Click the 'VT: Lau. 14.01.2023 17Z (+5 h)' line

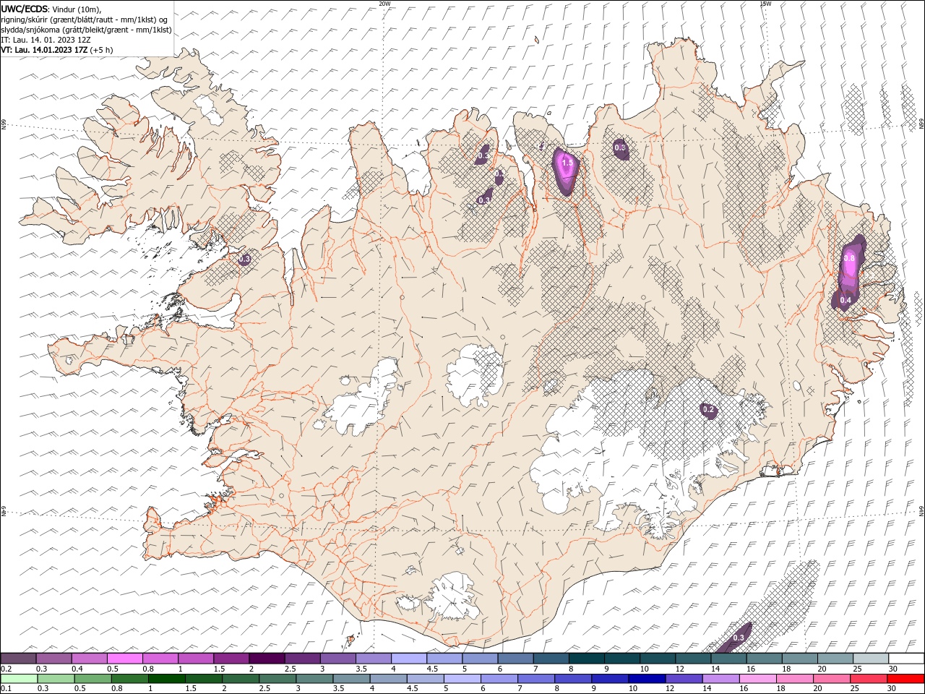(57, 50)
